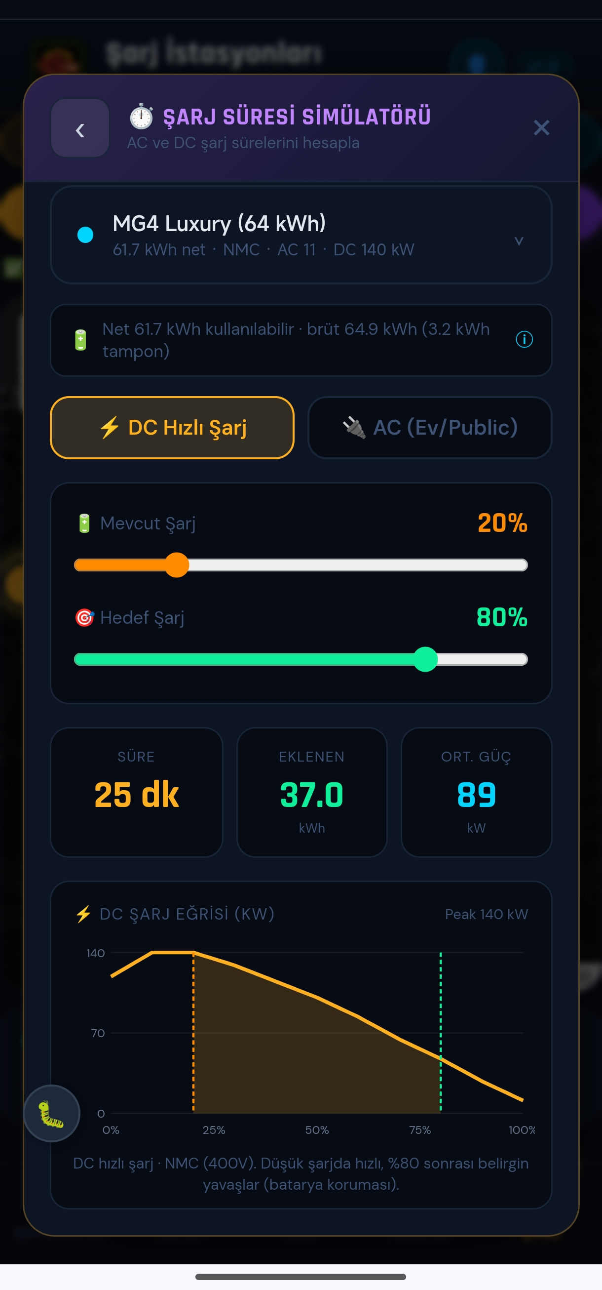Tap the ORT. GÜÇ 89 kW card
The height and width of the screenshot is (1290, 602).
tap(476, 792)
